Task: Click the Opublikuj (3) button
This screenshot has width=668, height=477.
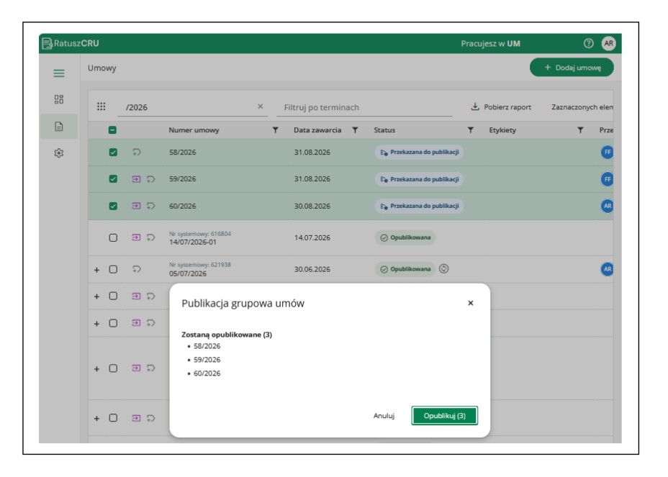Action: click(444, 416)
